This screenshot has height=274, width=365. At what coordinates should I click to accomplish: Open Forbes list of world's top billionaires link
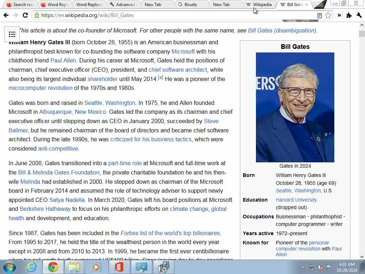point(170,233)
